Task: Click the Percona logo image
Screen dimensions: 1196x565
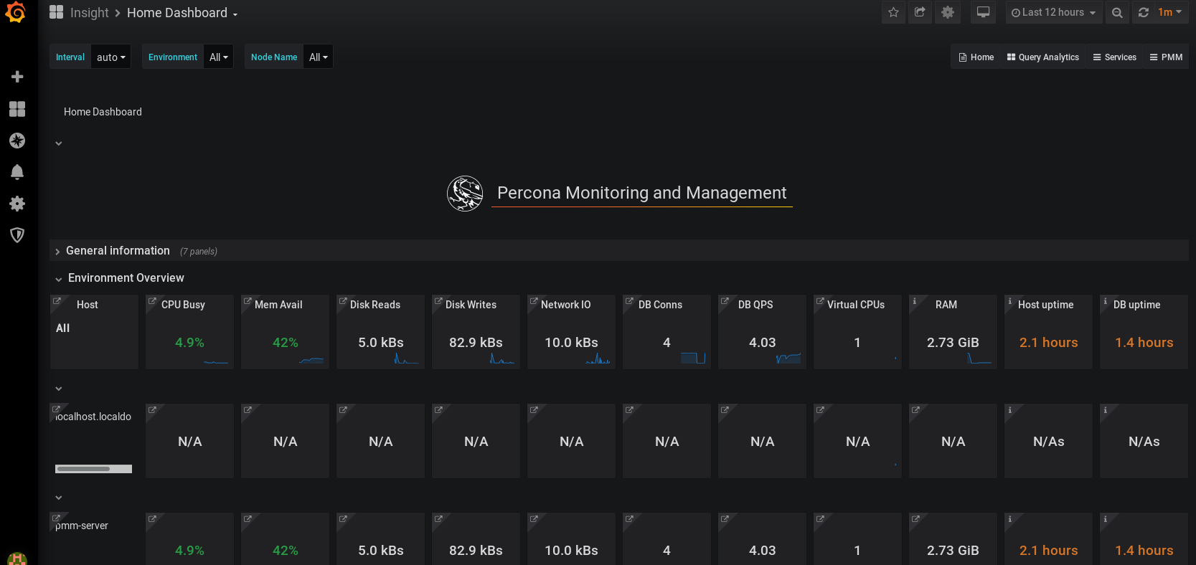Action: pyautogui.click(x=465, y=194)
